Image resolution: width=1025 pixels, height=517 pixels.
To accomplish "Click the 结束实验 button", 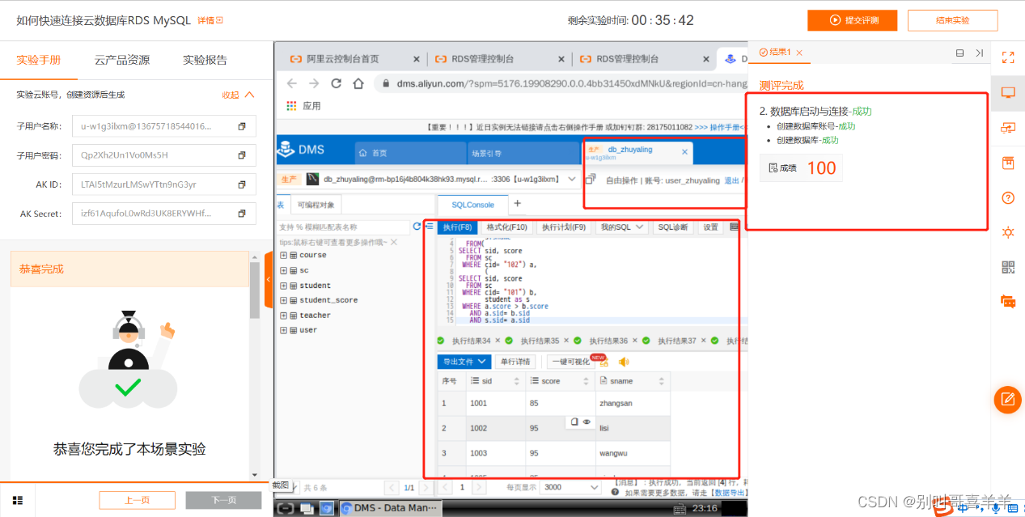I will (x=952, y=20).
